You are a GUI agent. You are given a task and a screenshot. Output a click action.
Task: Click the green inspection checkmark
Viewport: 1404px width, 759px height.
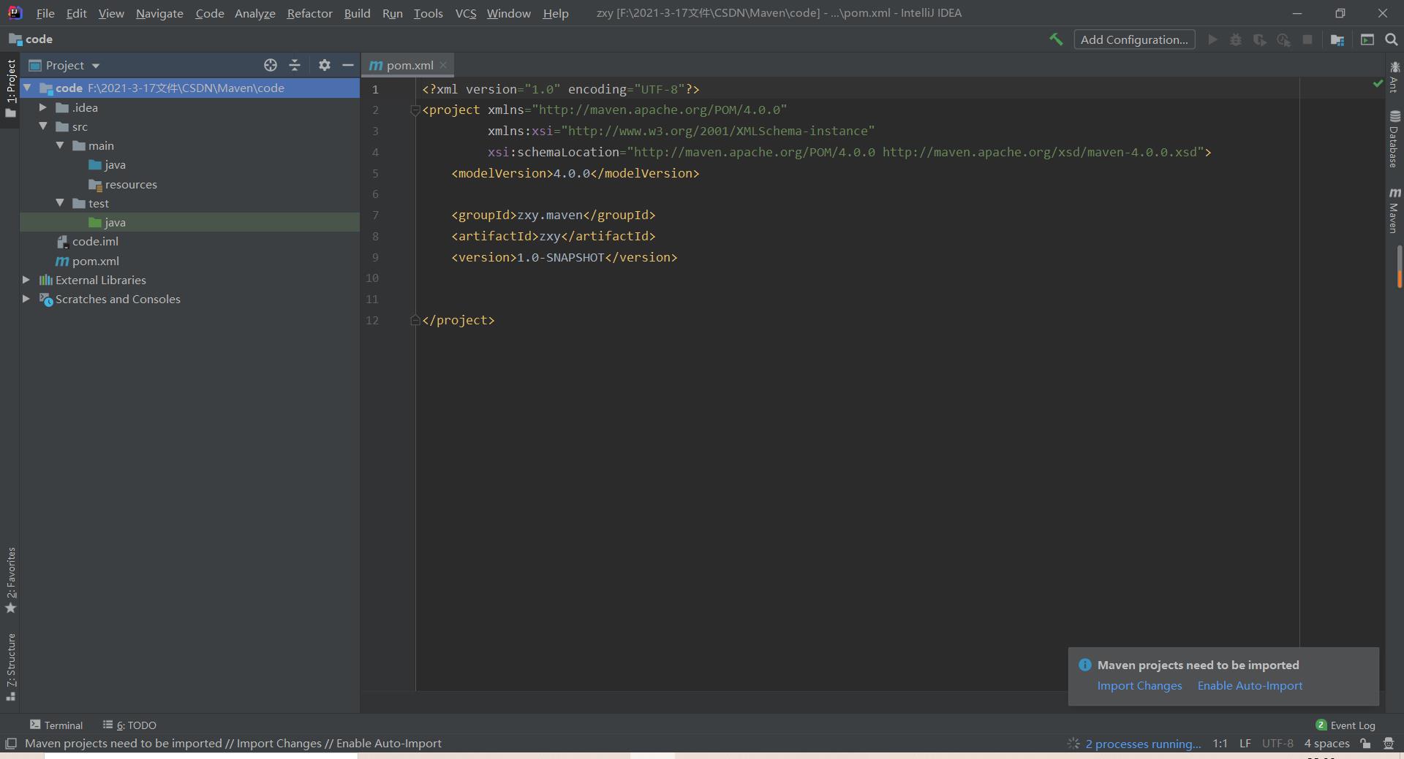pos(1378,84)
